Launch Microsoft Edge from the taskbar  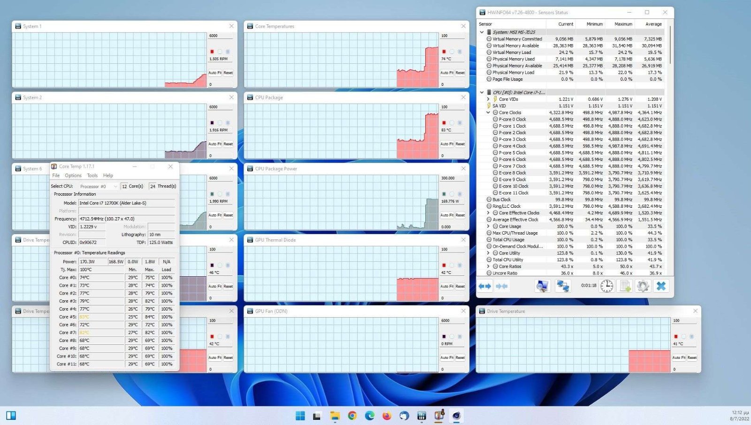pyautogui.click(x=369, y=416)
